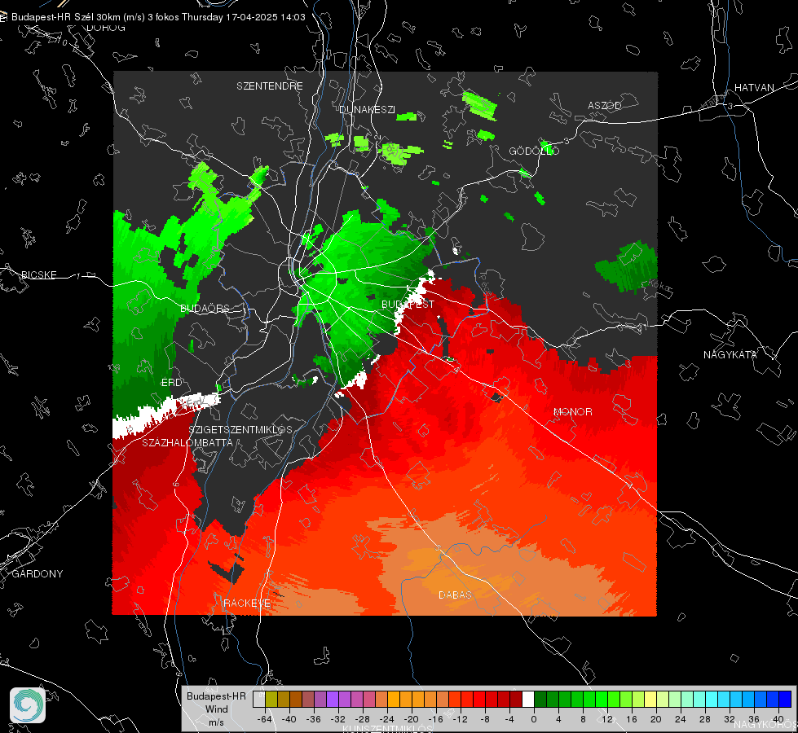Click the DOROG label near the top-left
Image resolution: width=798 pixels, height=733 pixels.
pyautogui.click(x=106, y=28)
